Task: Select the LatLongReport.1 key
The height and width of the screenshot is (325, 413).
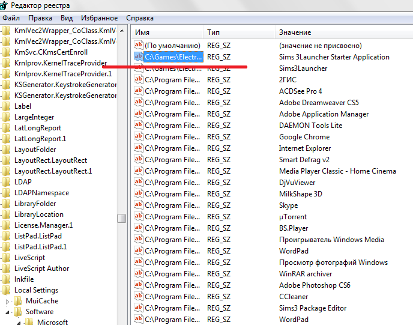Action: click(40, 139)
